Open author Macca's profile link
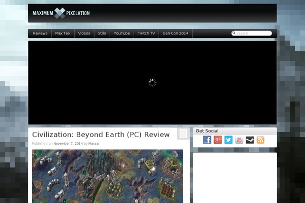305x203 pixels. (x=94, y=144)
